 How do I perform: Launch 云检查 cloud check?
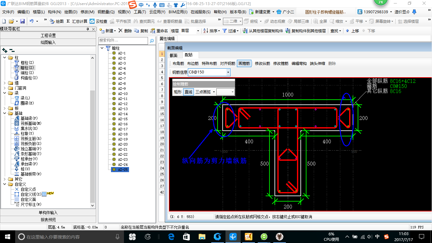[98, 21]
